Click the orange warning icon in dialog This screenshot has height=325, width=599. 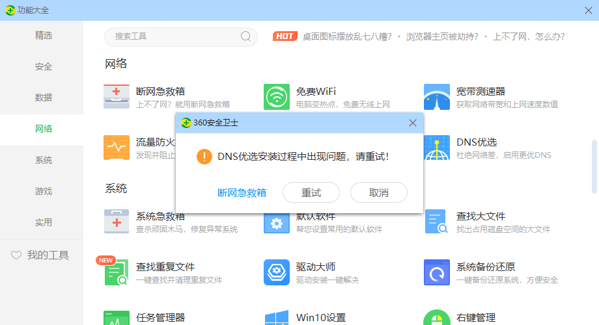204,157
